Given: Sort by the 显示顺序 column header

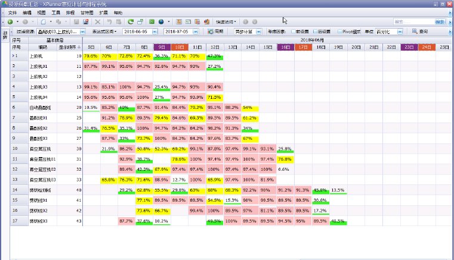Looking at the screenshot, I should [x=69, y=47].
